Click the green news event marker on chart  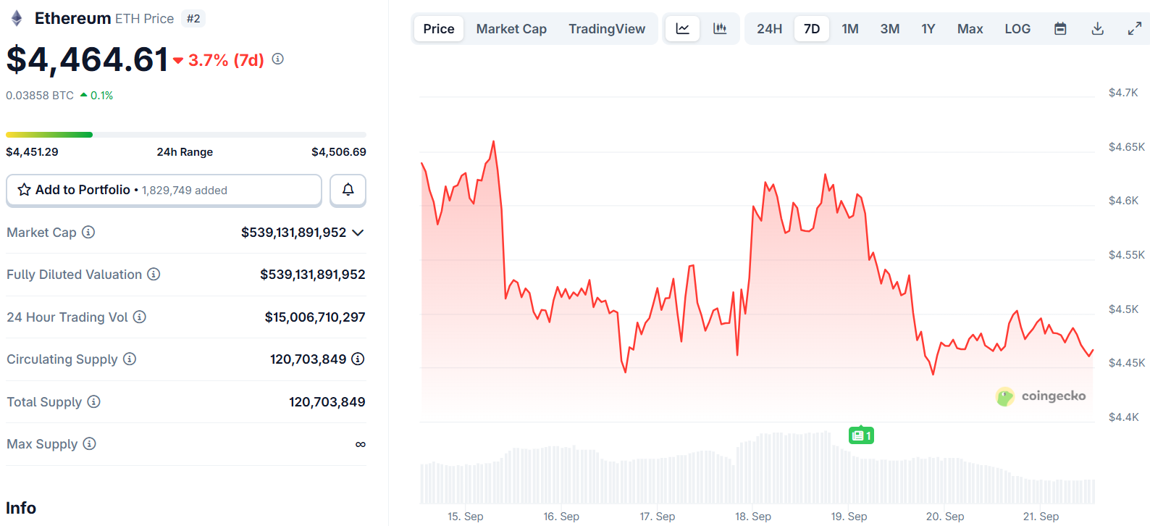(x=861, y=435)
